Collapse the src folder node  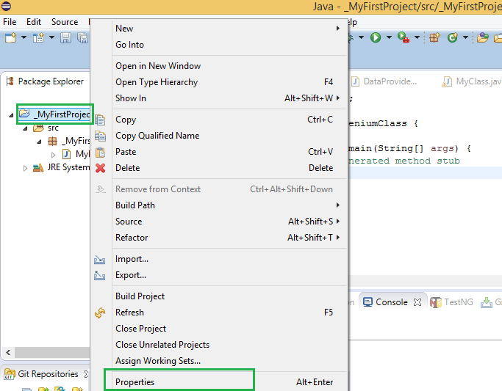coord(26,128)
